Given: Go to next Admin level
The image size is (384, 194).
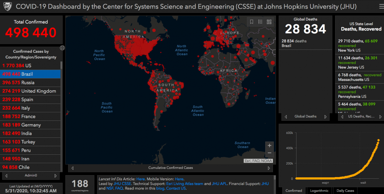Looking at the screenshot, I should [x=56, y=176].
